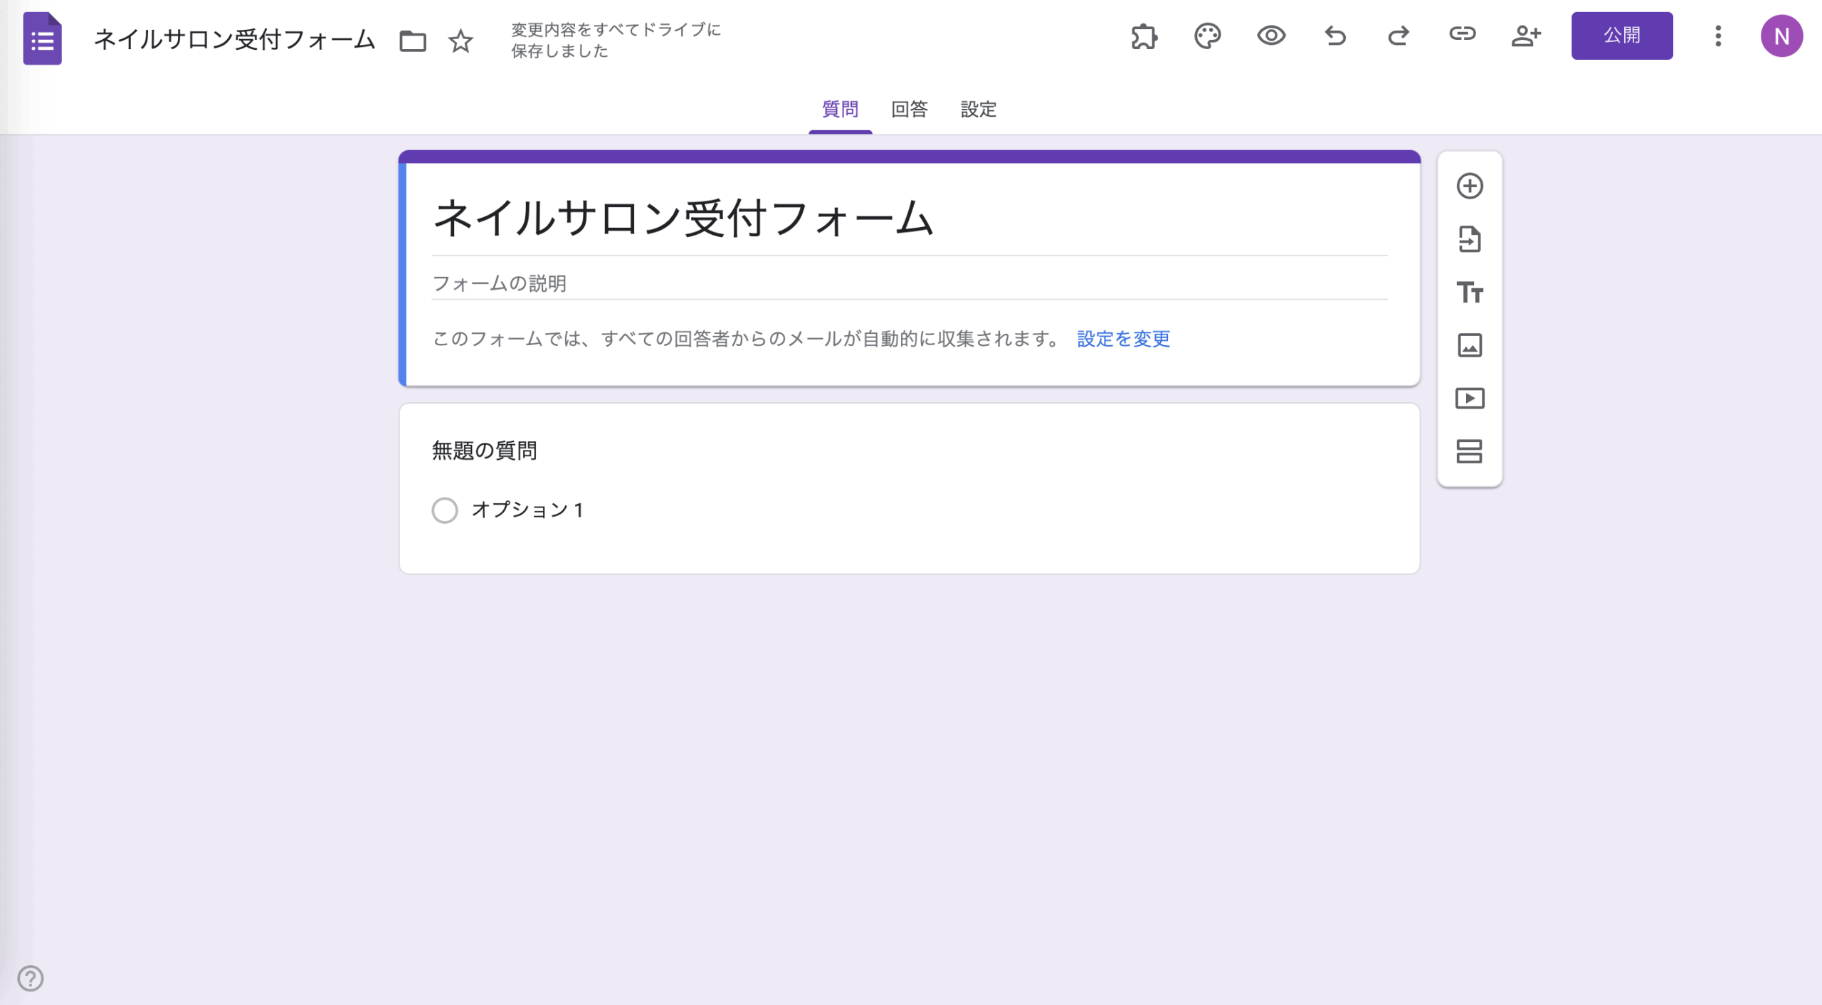
Task: Star this form as favorite
Action: [460, 41]
